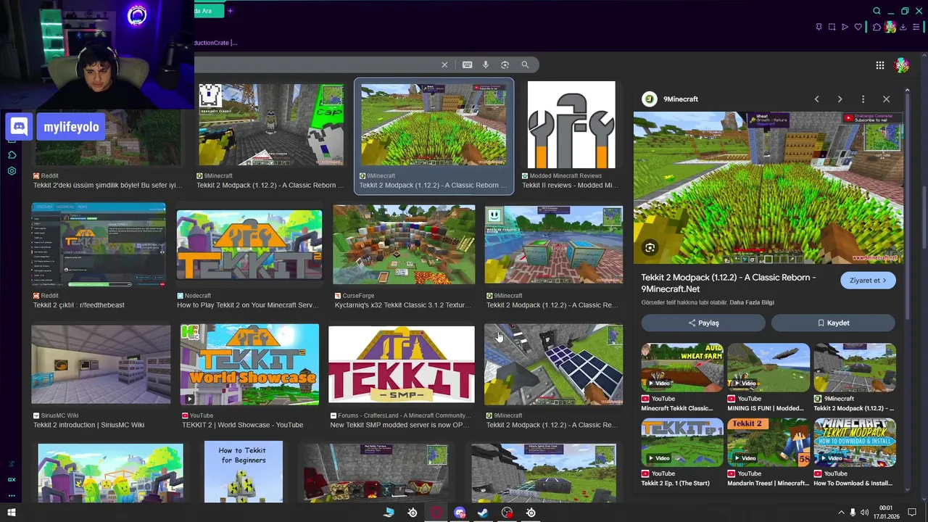Screen dimensions: 928x522
Task: Click the heart bookmark icon in toolbar
Action: [x=858, y=27]
